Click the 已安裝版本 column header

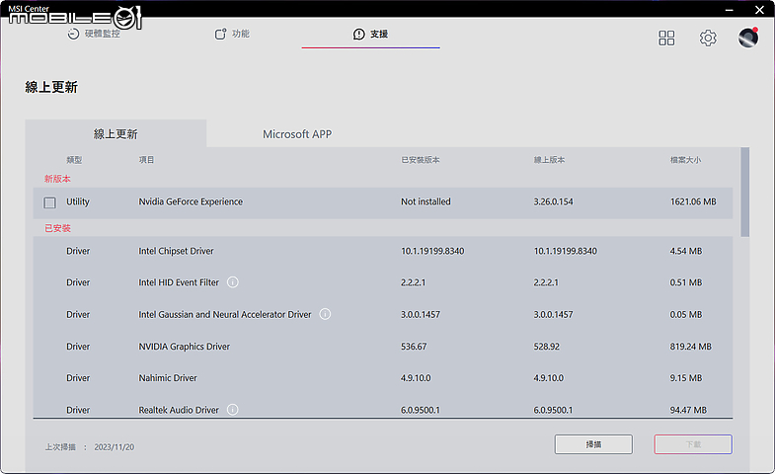click(x=421, y=160)
